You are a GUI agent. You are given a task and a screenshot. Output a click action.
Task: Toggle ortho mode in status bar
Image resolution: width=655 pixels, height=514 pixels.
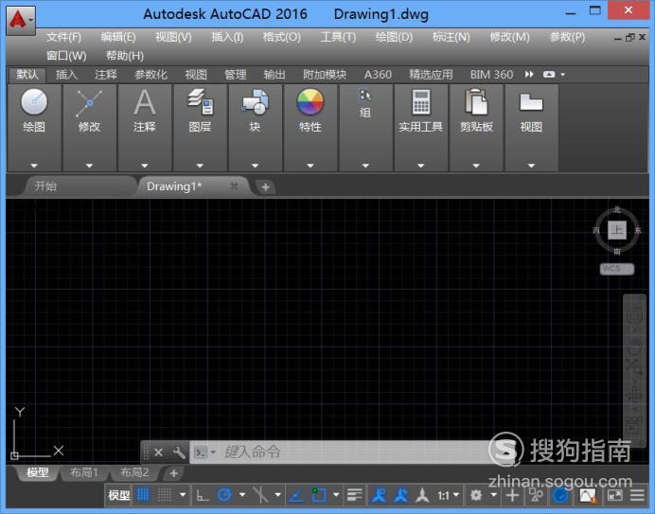click(x=203, y=496)
